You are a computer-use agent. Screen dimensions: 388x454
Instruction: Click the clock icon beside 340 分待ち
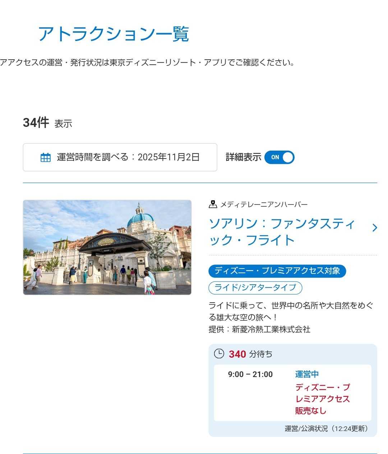(x=219, y=354)
